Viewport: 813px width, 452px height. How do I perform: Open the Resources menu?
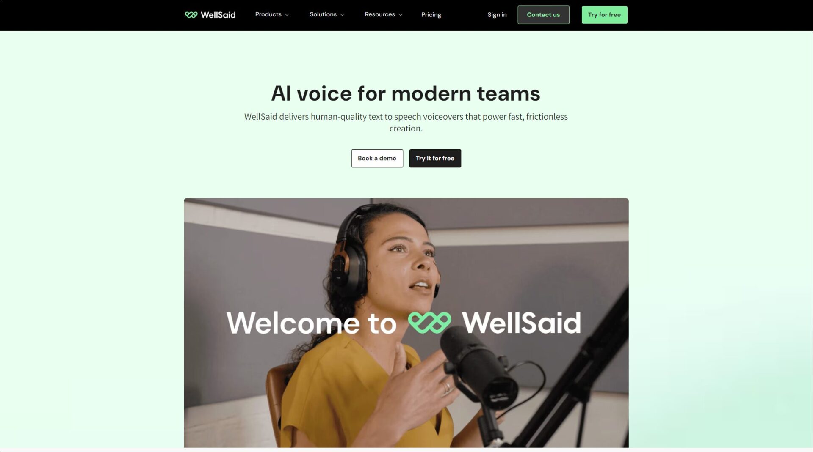click(x=379, y=14)
